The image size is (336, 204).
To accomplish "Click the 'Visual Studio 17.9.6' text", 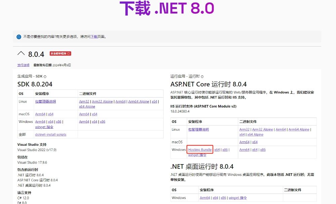I will (x=32, y=162).
